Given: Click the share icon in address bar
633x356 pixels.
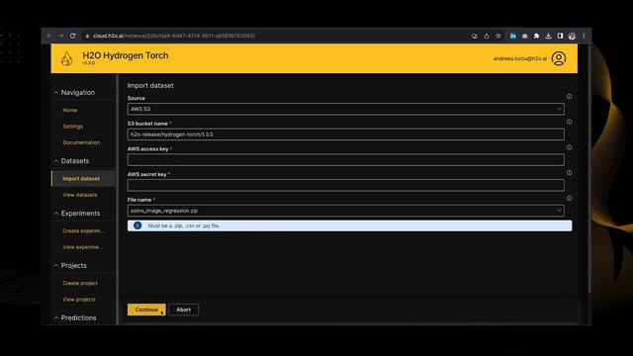Looking at the screenshot, I should [487, 36].
